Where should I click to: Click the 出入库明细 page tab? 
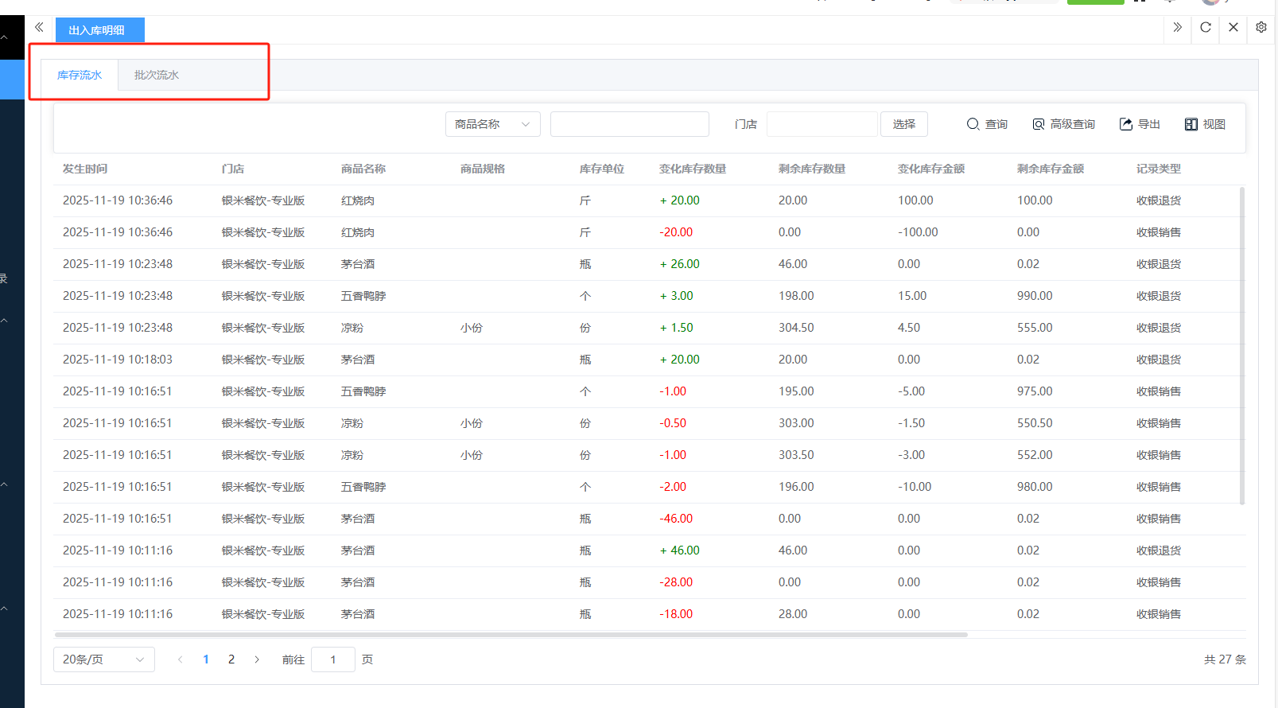pos(97,30)
